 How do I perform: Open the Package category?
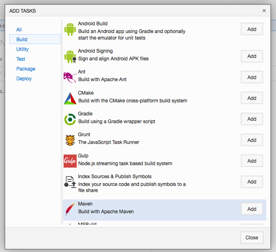(26, 69)
